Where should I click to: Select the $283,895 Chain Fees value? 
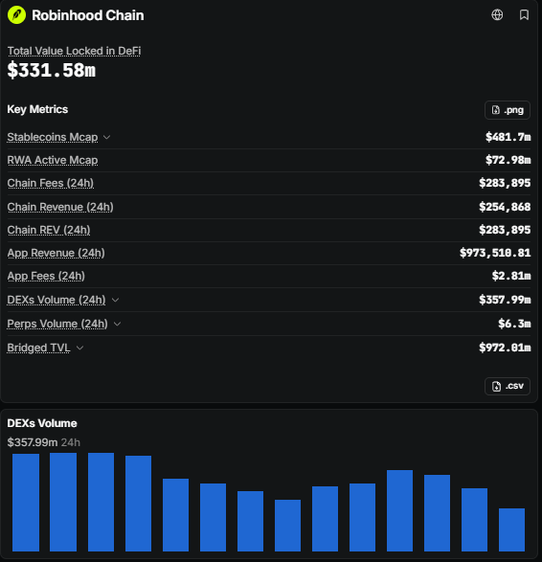tap(505, 183)
